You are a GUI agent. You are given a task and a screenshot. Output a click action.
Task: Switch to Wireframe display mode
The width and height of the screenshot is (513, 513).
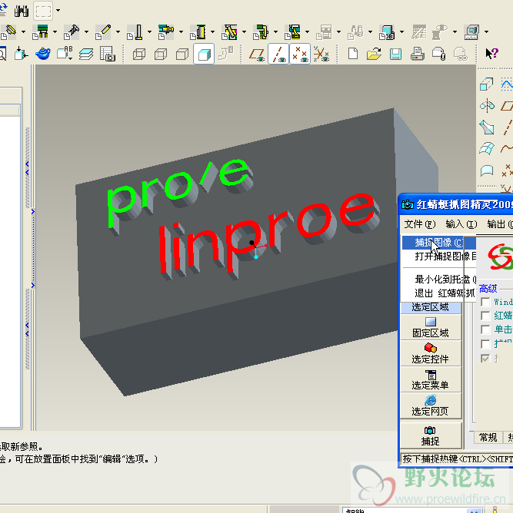[x=139, y=54]
